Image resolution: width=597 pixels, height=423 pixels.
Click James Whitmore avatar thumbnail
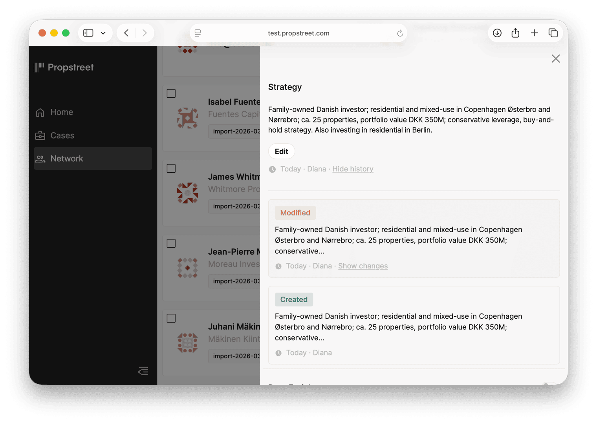(187, 193)
